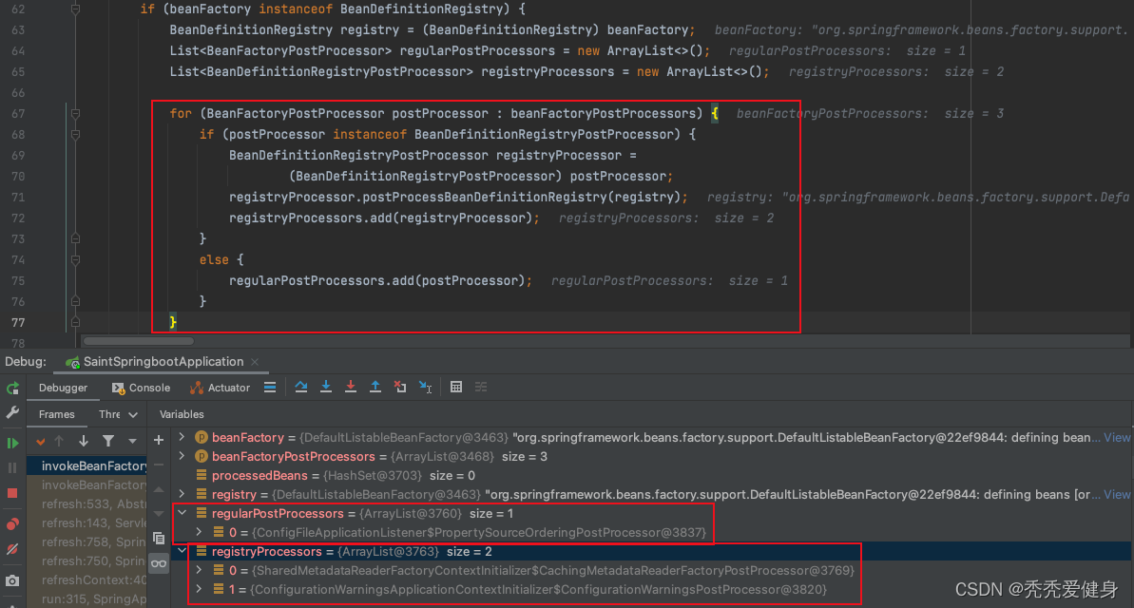Toggle the frames filter funnel icon
Image resolution: width=1134 pixels, height=608 pixels.
(108, 441)
